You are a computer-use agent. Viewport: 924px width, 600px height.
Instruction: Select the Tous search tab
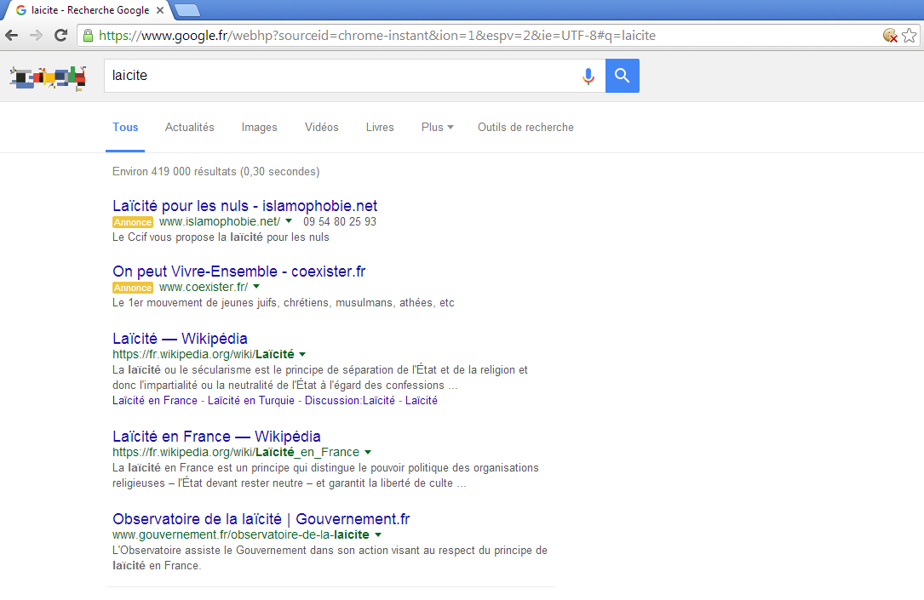pos(125,127)
